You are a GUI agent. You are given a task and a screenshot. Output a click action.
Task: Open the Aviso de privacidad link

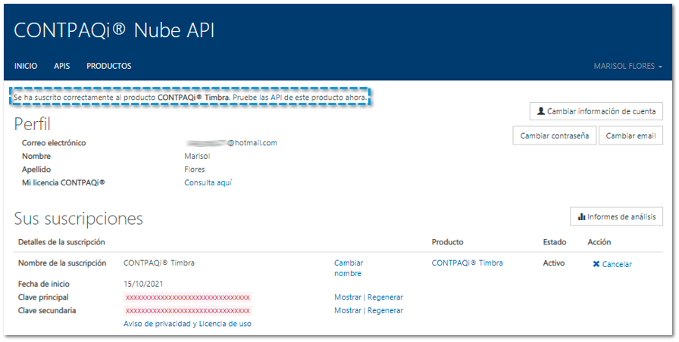tap(156, 324)
